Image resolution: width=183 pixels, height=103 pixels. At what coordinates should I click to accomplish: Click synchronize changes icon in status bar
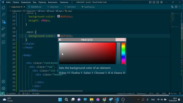pyautogui.click(x=19, y=94)
